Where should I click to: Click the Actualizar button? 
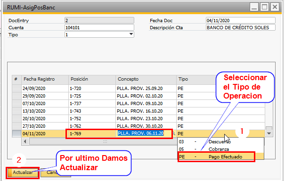(23, 173)
